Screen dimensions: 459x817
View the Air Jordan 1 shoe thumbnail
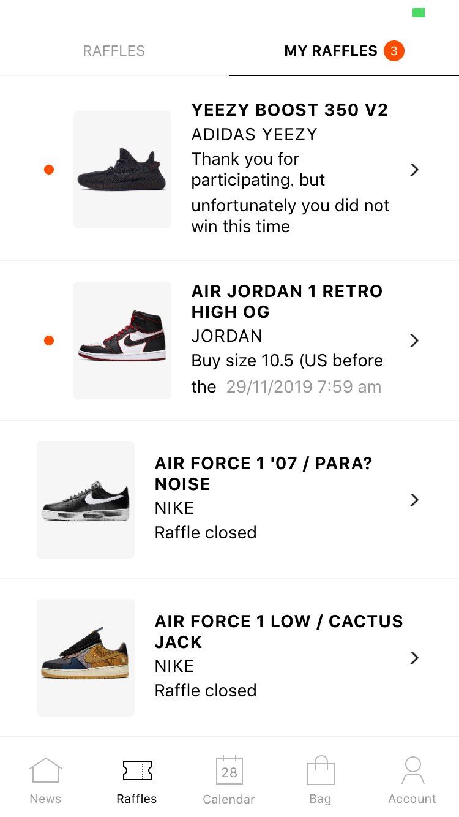click(122, 341)
